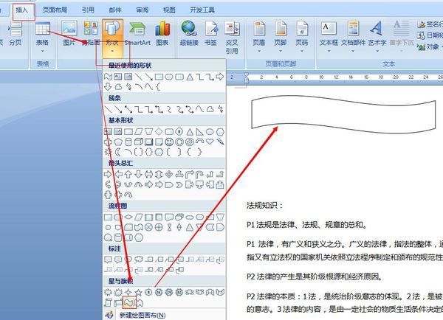Choose the "No Symbol" prohibition shape
Image resolution: width=443 pixels, height=320 pixels.
coord(189,142)
